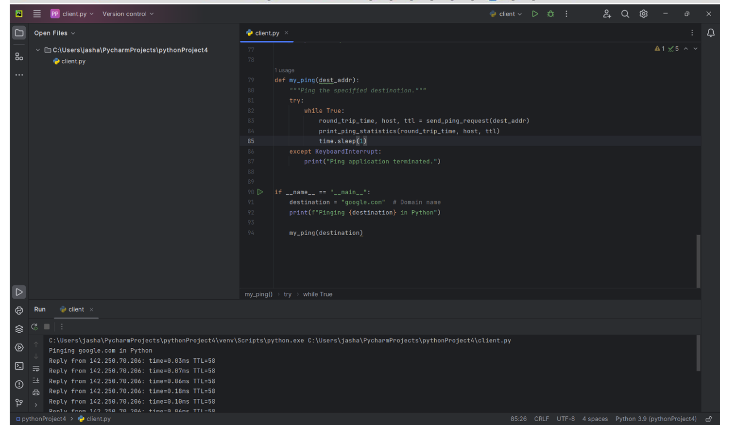Open the Services tool window icon
The image size is (737, 425).
19,347
